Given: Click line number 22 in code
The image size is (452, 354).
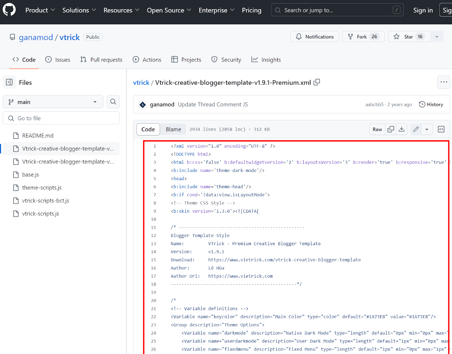Looking at the screenshot, I should [x=153, y=317].
